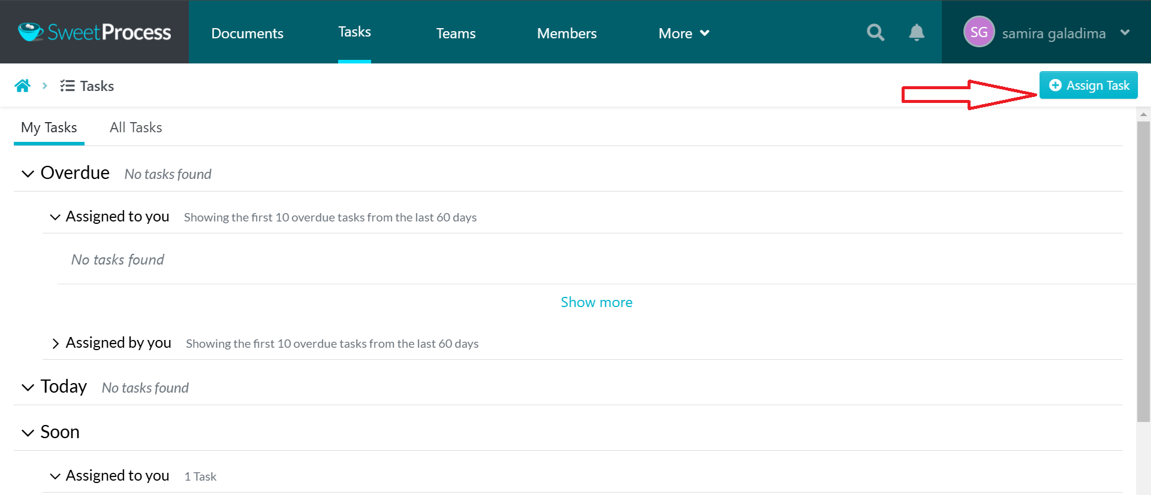The width and height of the screenshot is (1151, 495).
Task: Collapse Overdue's Assigned to you group
Action: click(55, 217)
